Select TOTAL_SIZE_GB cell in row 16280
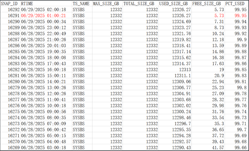This screenshot has height=151, width=249. [x=152, y=82]
